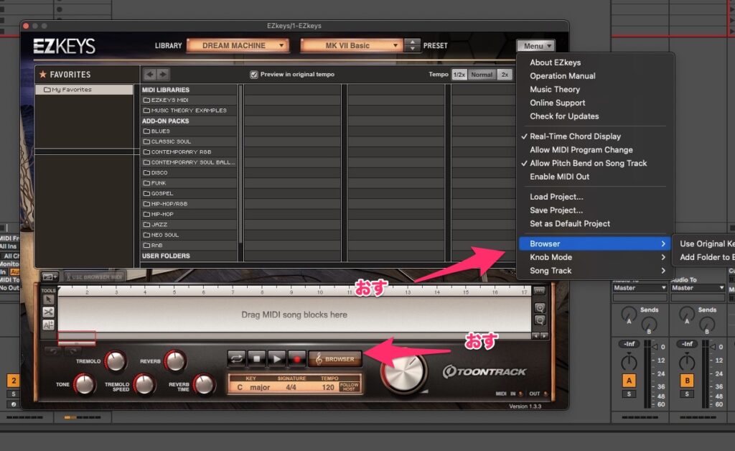
Task: Click the red Record button
Action: point(296,358)
